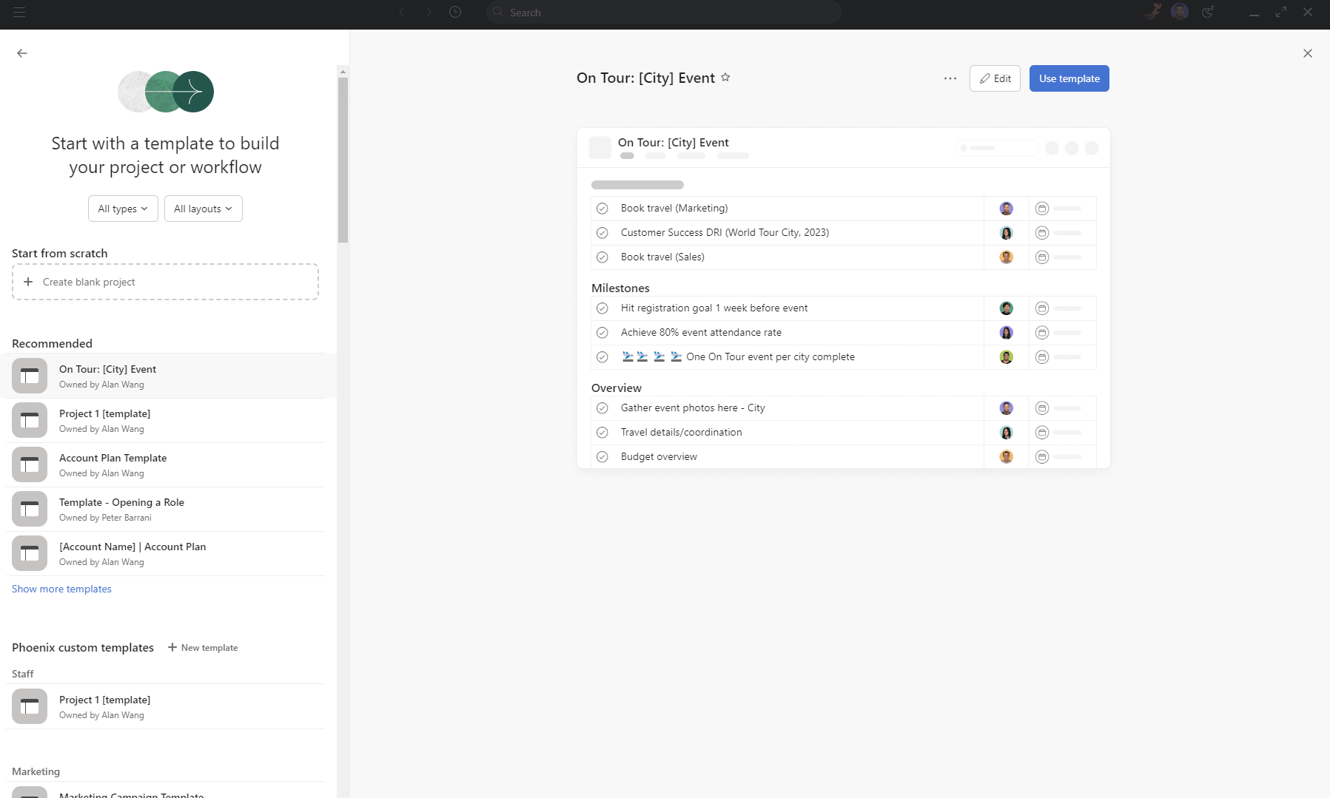
Task: Toggle completion for Travel details/coordination
Action: tap(602, 433)
